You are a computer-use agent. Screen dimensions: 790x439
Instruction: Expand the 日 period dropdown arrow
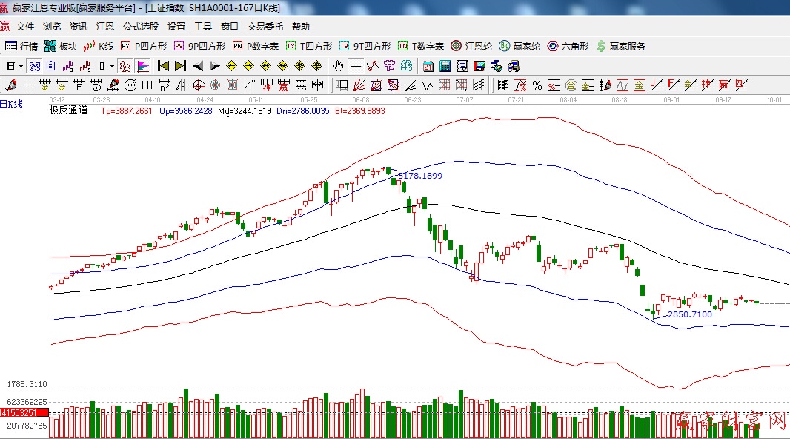point(21,66)
